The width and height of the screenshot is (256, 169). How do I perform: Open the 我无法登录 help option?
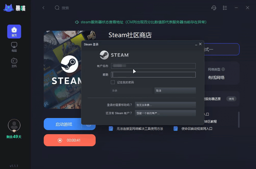point(165,105)
